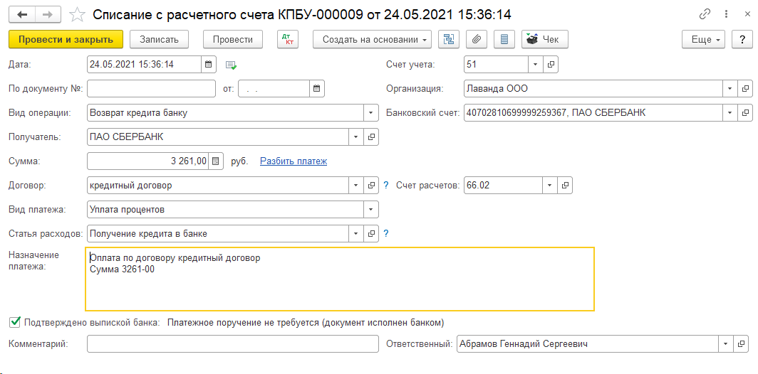Image resolution: width=758 pixels, height=374 pixels.
Task: Open the Создать на основании menu
Action: click(372, 40)
